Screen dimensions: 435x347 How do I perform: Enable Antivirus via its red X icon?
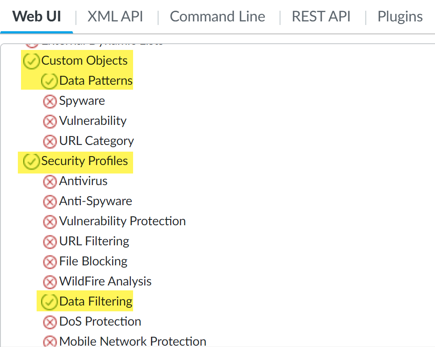coord(50,182)
